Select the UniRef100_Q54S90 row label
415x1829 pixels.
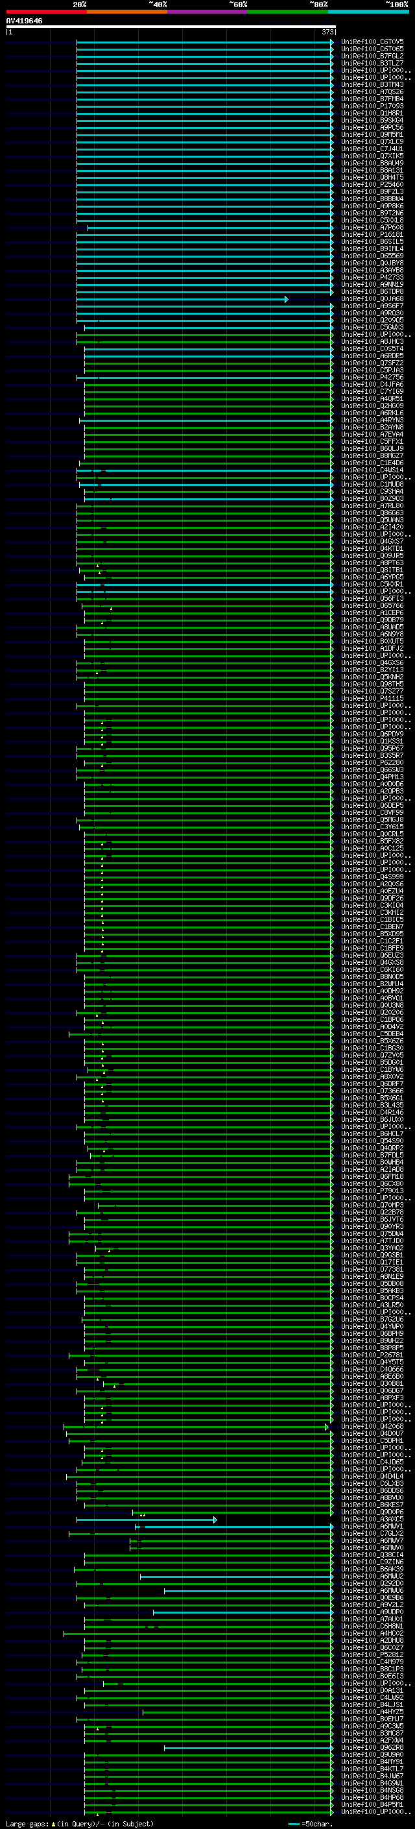coord(372,1140)
